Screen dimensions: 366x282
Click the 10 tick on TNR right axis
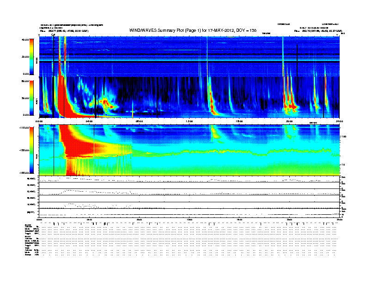[x=343, y=165]
